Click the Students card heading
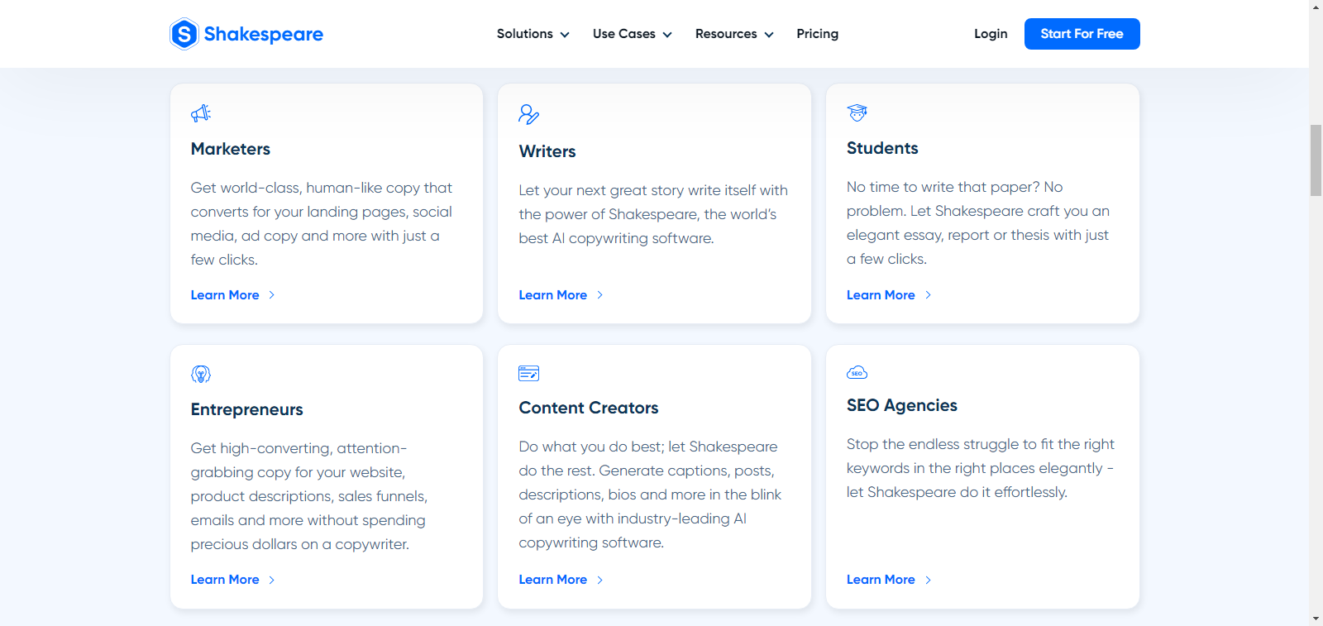 point(882,148)
